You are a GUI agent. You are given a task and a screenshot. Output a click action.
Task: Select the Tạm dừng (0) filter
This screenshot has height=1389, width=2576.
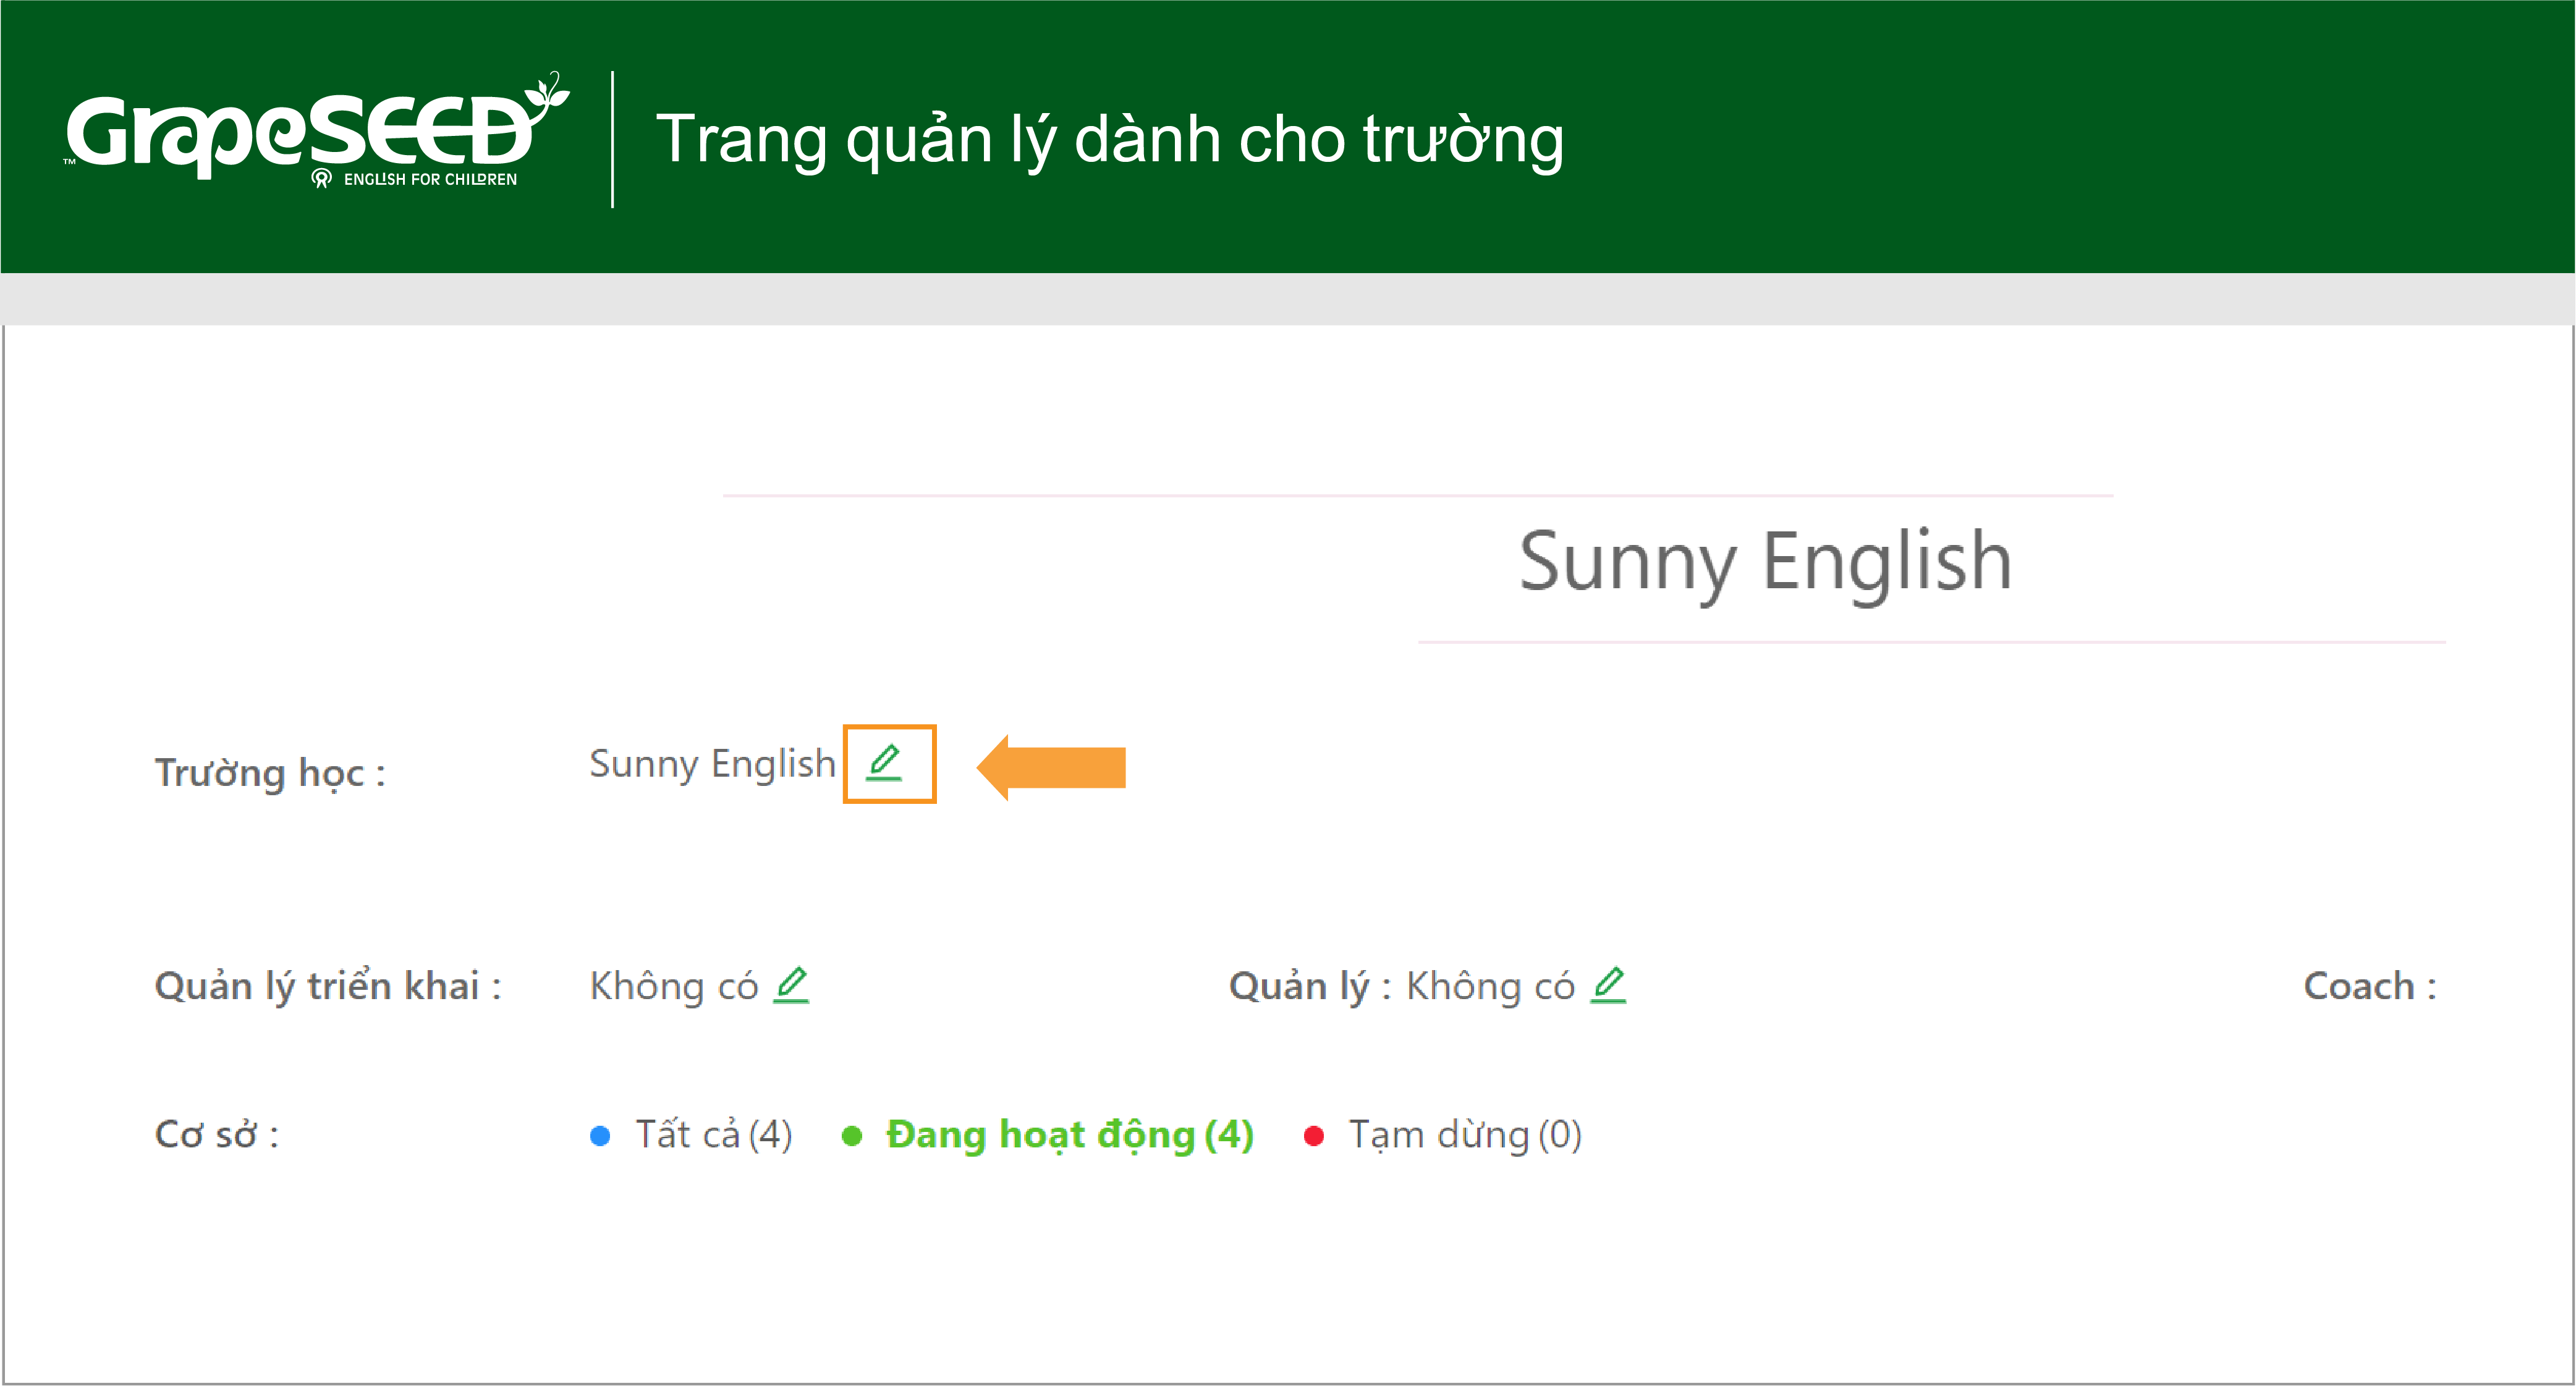(x=1443, y=1135)
